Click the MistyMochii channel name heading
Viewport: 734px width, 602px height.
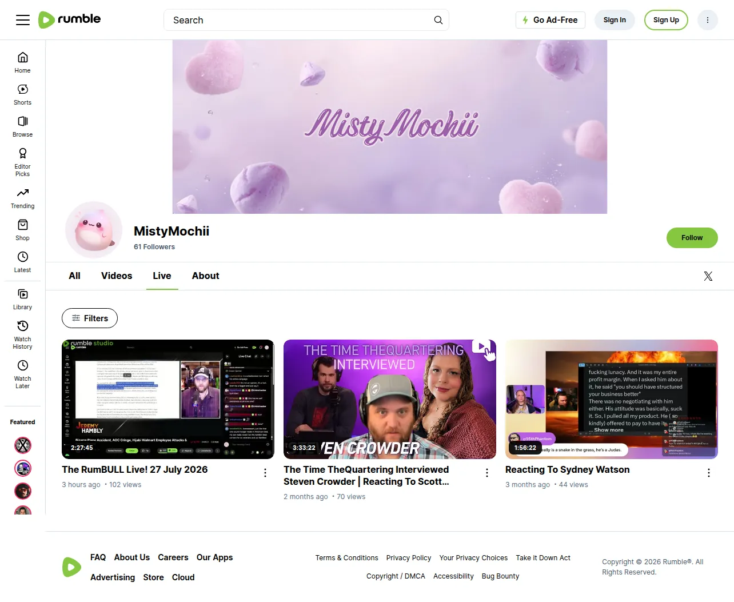tap(171, 231)
